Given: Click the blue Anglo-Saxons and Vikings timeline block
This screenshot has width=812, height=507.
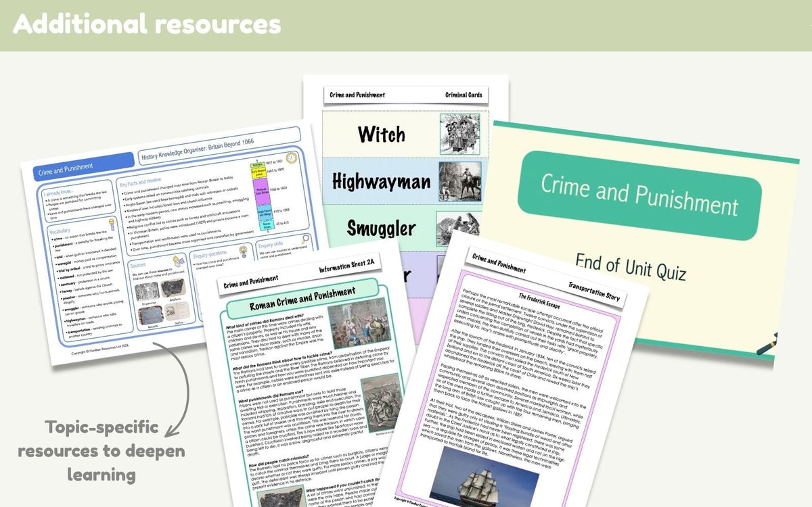Looking at the screenshot, I should pos(265,213).
